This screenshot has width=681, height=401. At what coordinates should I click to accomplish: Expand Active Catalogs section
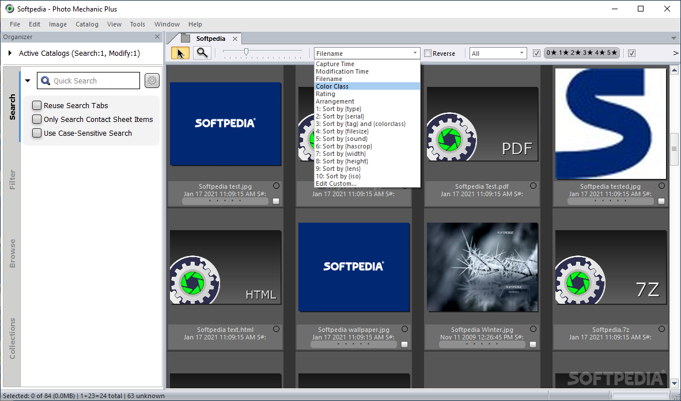click(10, 54)
